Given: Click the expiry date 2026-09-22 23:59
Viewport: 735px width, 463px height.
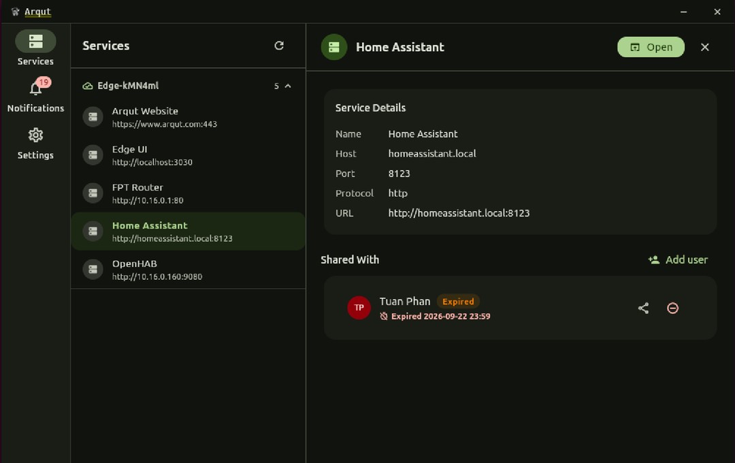Looking at the screenshot, I should tap(457, 316).
